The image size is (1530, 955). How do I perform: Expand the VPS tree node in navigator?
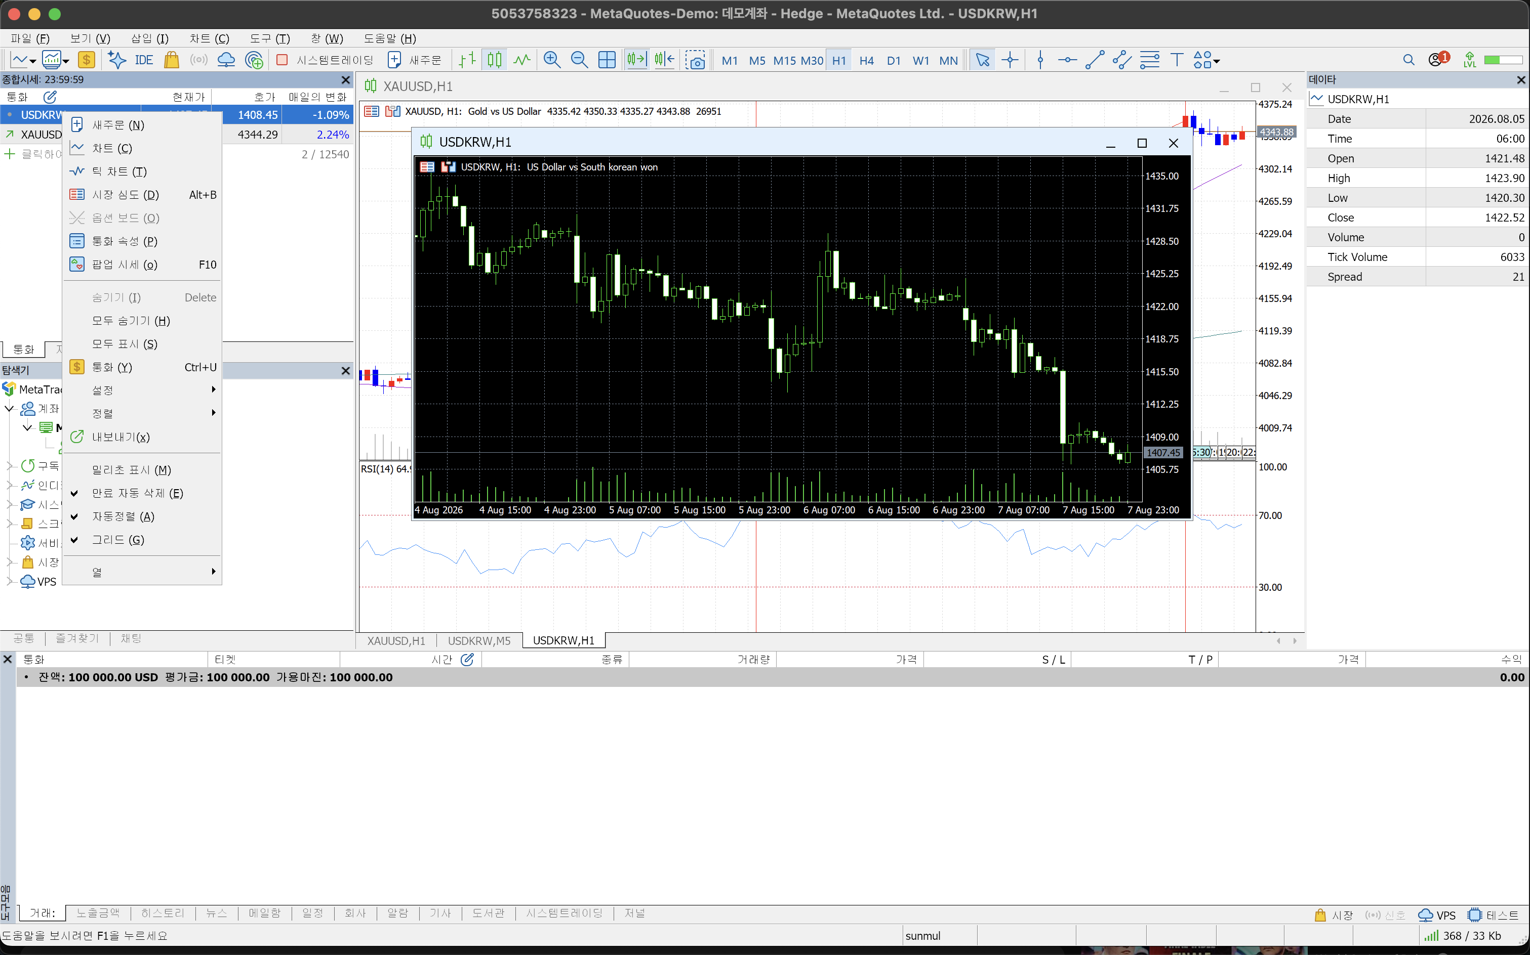point(10,582)
